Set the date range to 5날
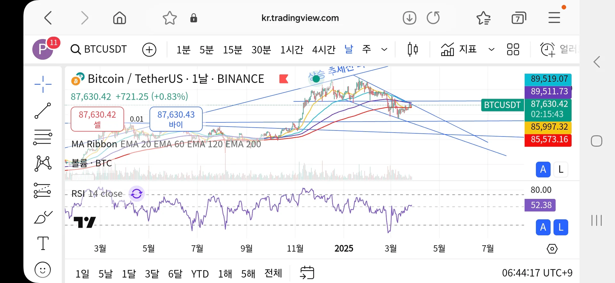 106,274
